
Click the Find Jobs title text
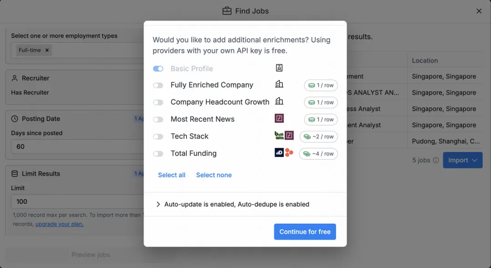(252, 11)
